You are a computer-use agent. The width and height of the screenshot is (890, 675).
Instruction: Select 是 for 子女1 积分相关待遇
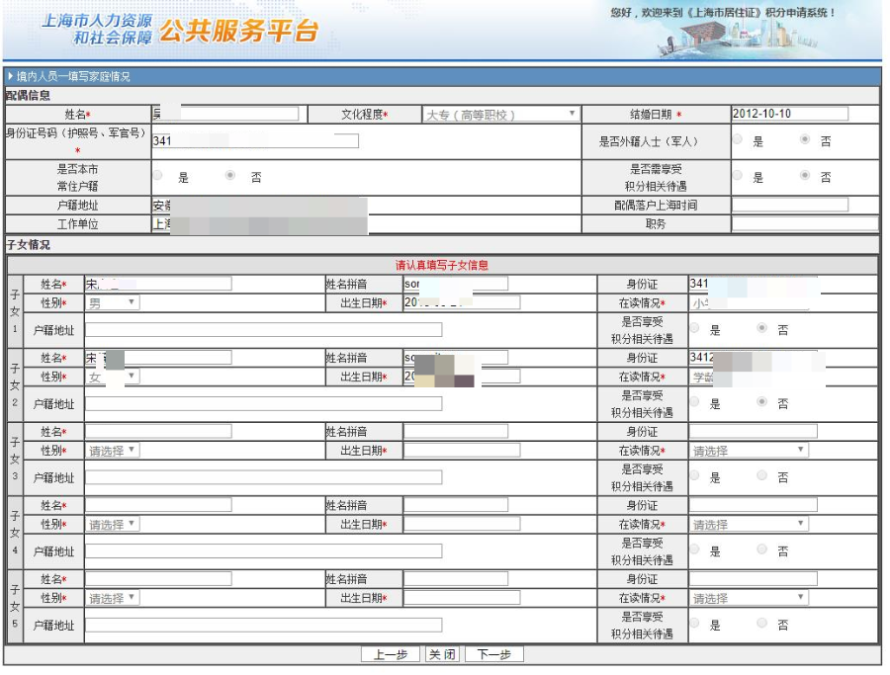695,328
